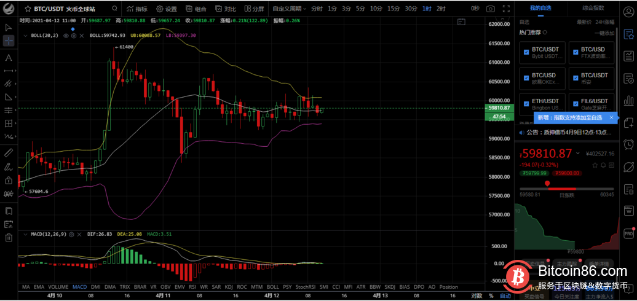Collapse the MACD(12,26,9) indicator panel
637x301 pixels.
click(25, 235)
